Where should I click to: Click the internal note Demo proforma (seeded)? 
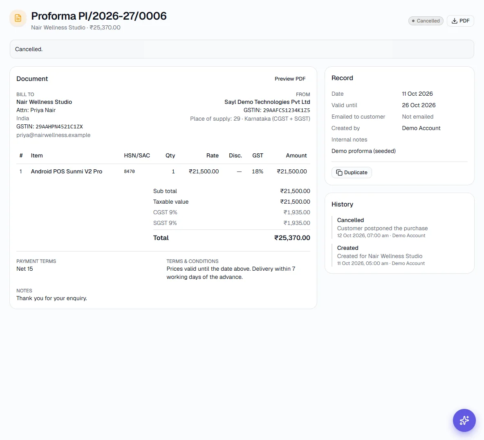click(363, 151)
